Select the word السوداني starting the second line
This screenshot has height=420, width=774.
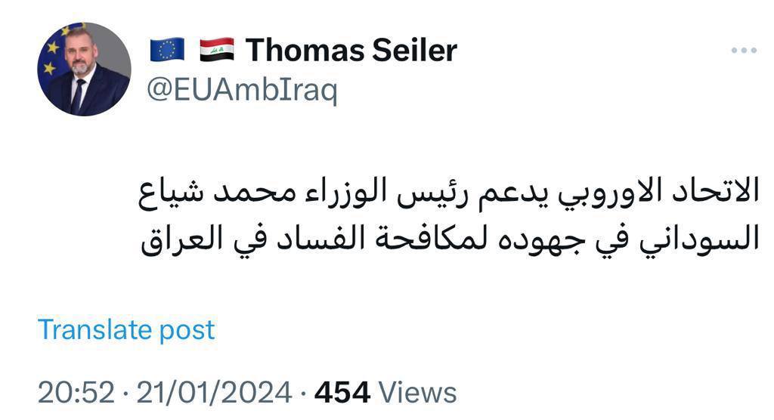click(699, 239)
